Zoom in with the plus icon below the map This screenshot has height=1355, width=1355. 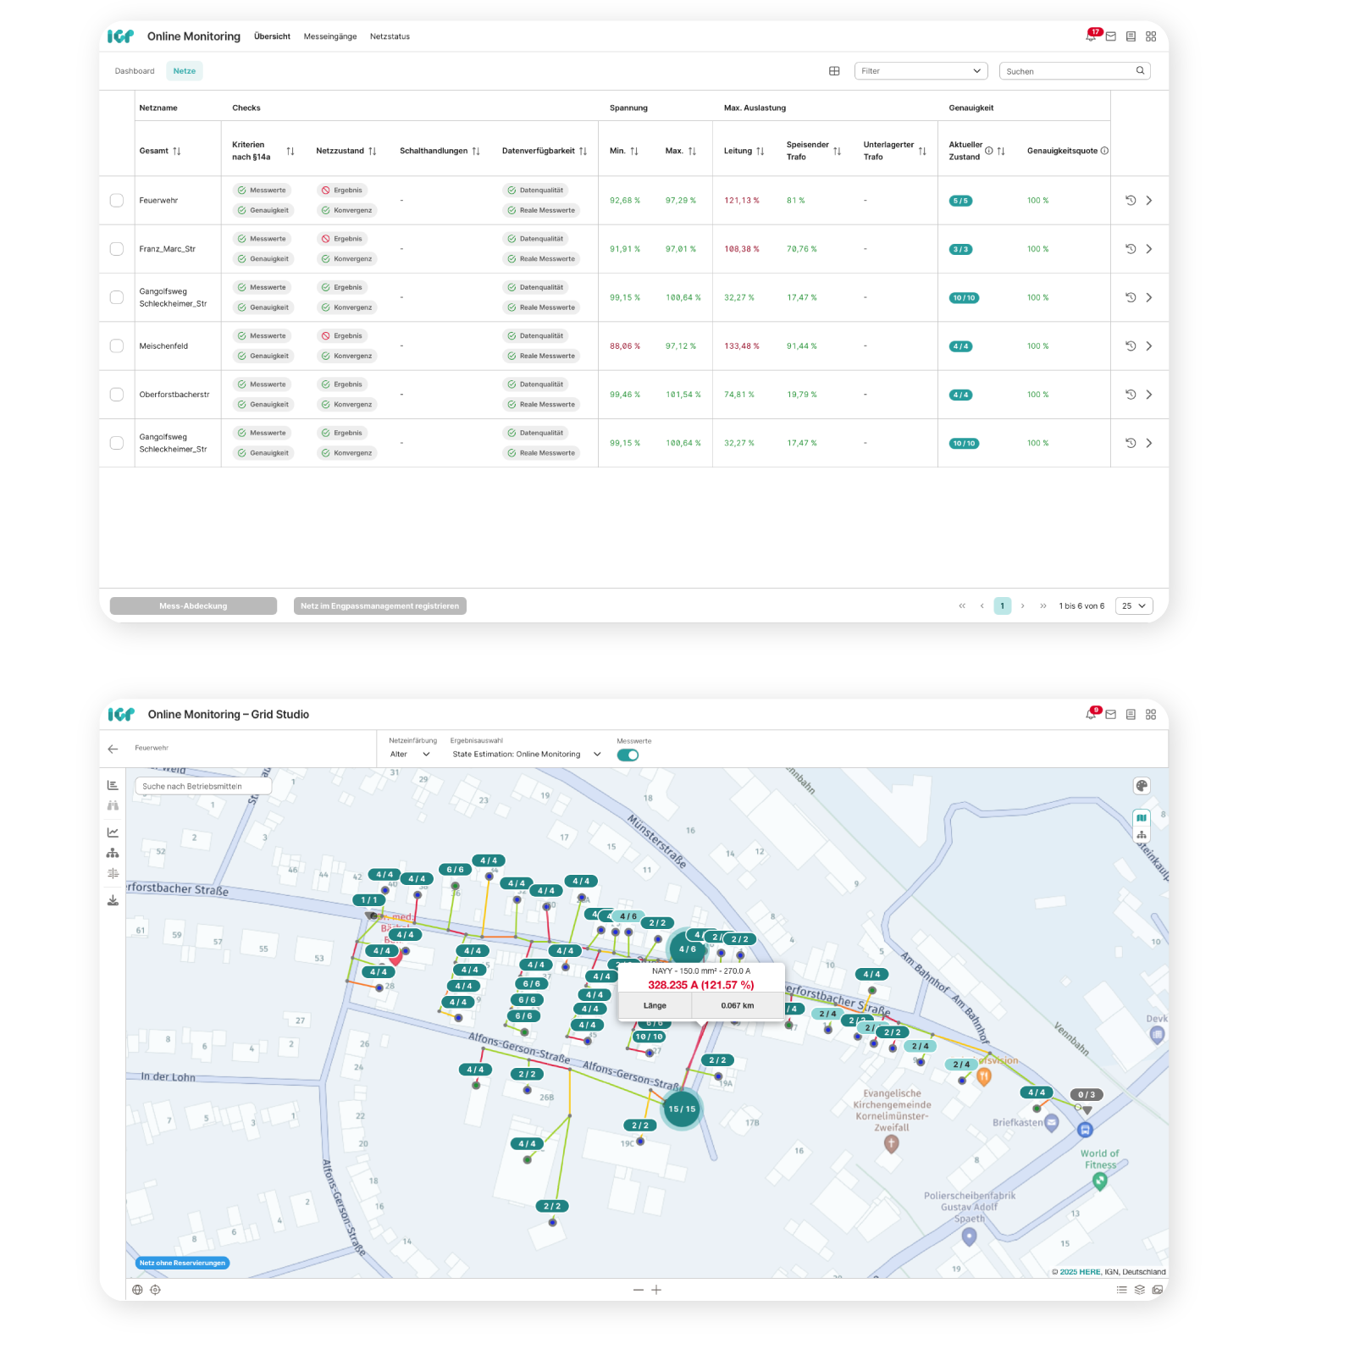coord(656,1290)
